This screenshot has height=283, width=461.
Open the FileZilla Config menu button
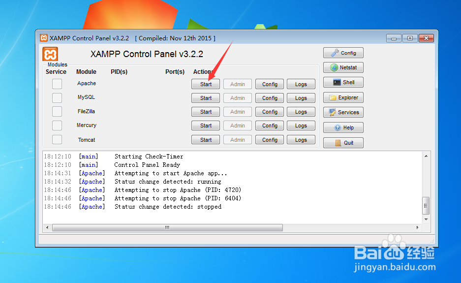click(x=270, y=112)
